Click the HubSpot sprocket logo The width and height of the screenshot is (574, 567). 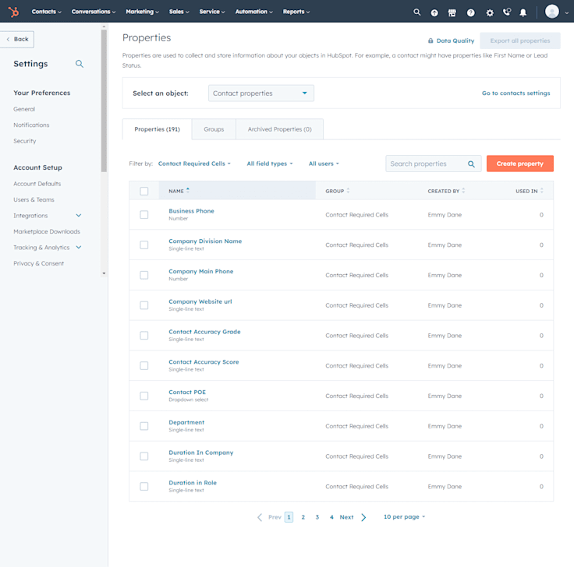pyautogui.click(x=13, y=12)
